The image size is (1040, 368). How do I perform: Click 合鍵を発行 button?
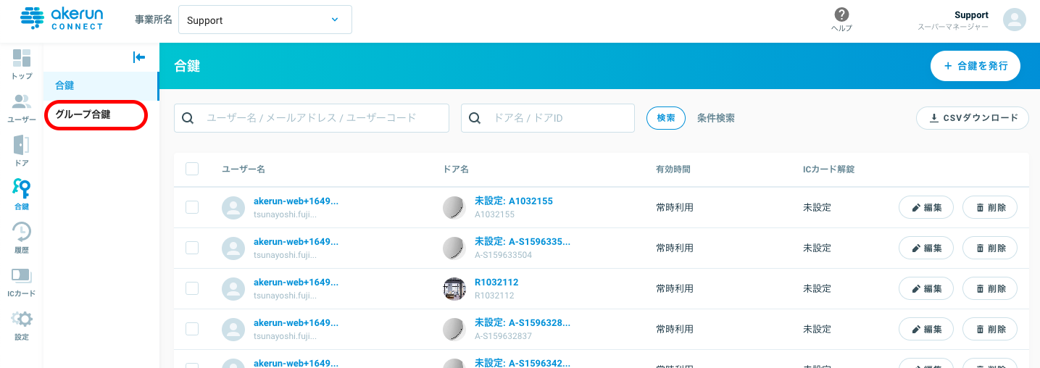coord(975,66)
